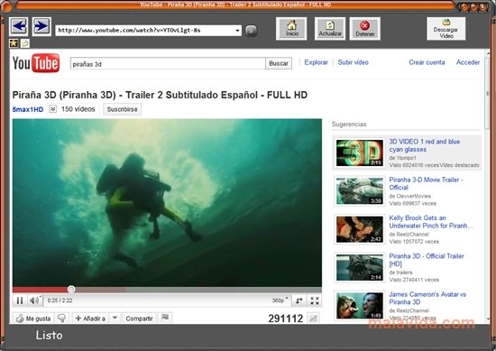
Task: Open the 3D VIDEO red and blue thumbnail
Action: [x=360, y=152]
